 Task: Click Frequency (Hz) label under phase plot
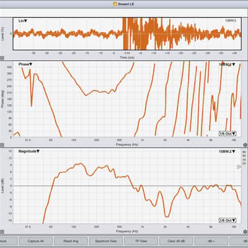(127, 144)
